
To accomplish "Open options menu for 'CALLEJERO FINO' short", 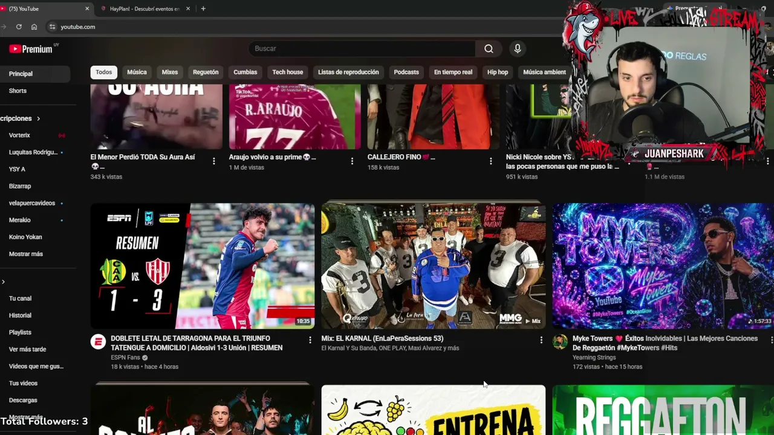I will pyautogui.click(x=490, y=161).
